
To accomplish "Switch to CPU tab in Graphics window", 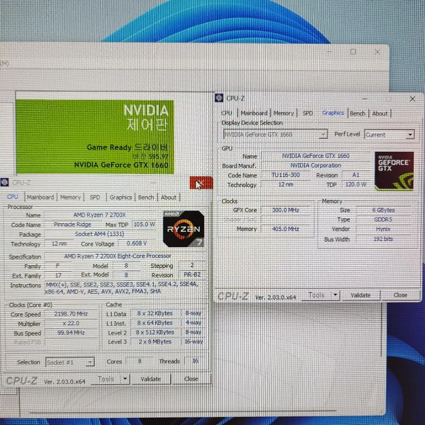I will (x=227, y=113).
